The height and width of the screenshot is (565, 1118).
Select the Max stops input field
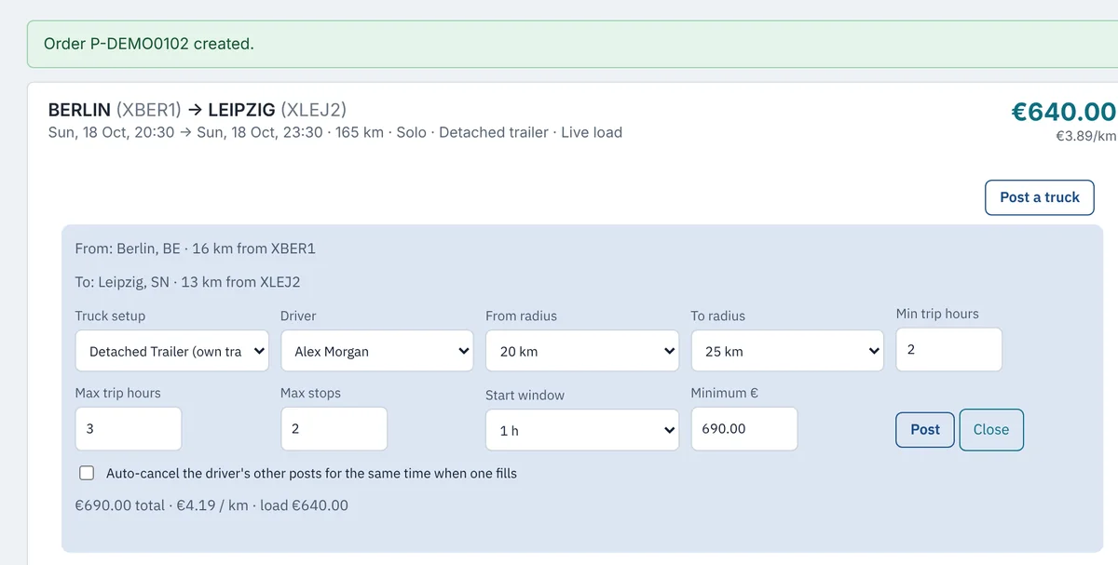pos(334,428)
